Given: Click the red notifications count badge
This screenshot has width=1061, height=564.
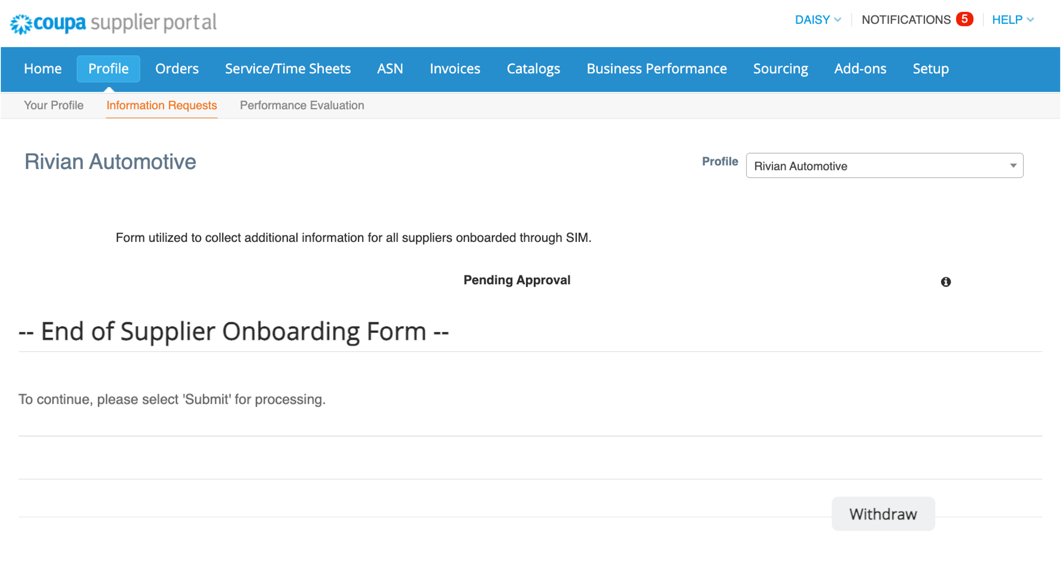Looking at the screenshot, I should [964, 19].
